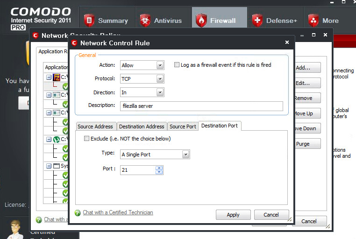The image size is (356, 239).
Task: Click the uTorrent application icon in list
Action: pyautogui.click(x=56, y=139)
